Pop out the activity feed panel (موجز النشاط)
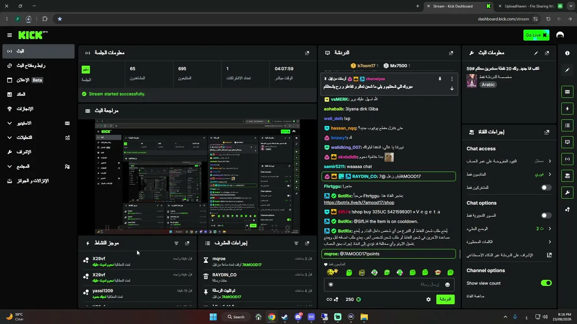The height and width of the screenshot is (324, 577). [187, 243]
